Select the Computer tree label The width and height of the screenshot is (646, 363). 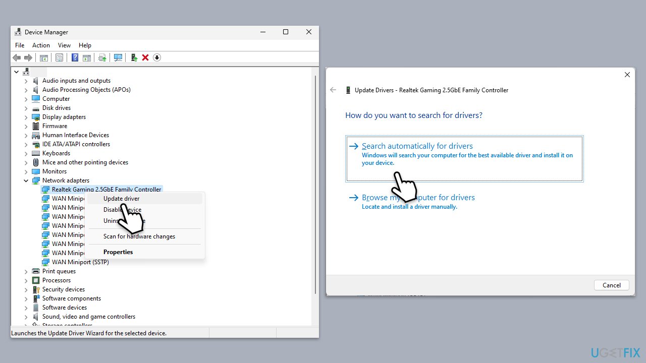pos(56,99)
